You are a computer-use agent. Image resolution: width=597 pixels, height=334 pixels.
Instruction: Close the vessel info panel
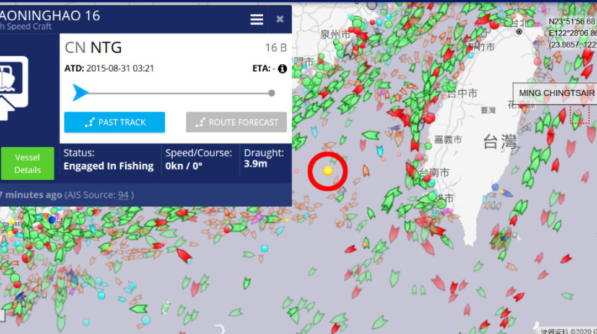click(x=280, y=19)
